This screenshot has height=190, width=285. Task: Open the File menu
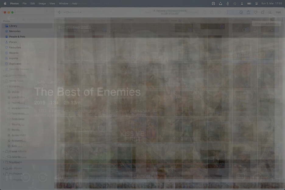[24, 3]
